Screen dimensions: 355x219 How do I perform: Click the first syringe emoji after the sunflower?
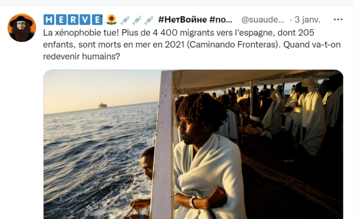125,20
